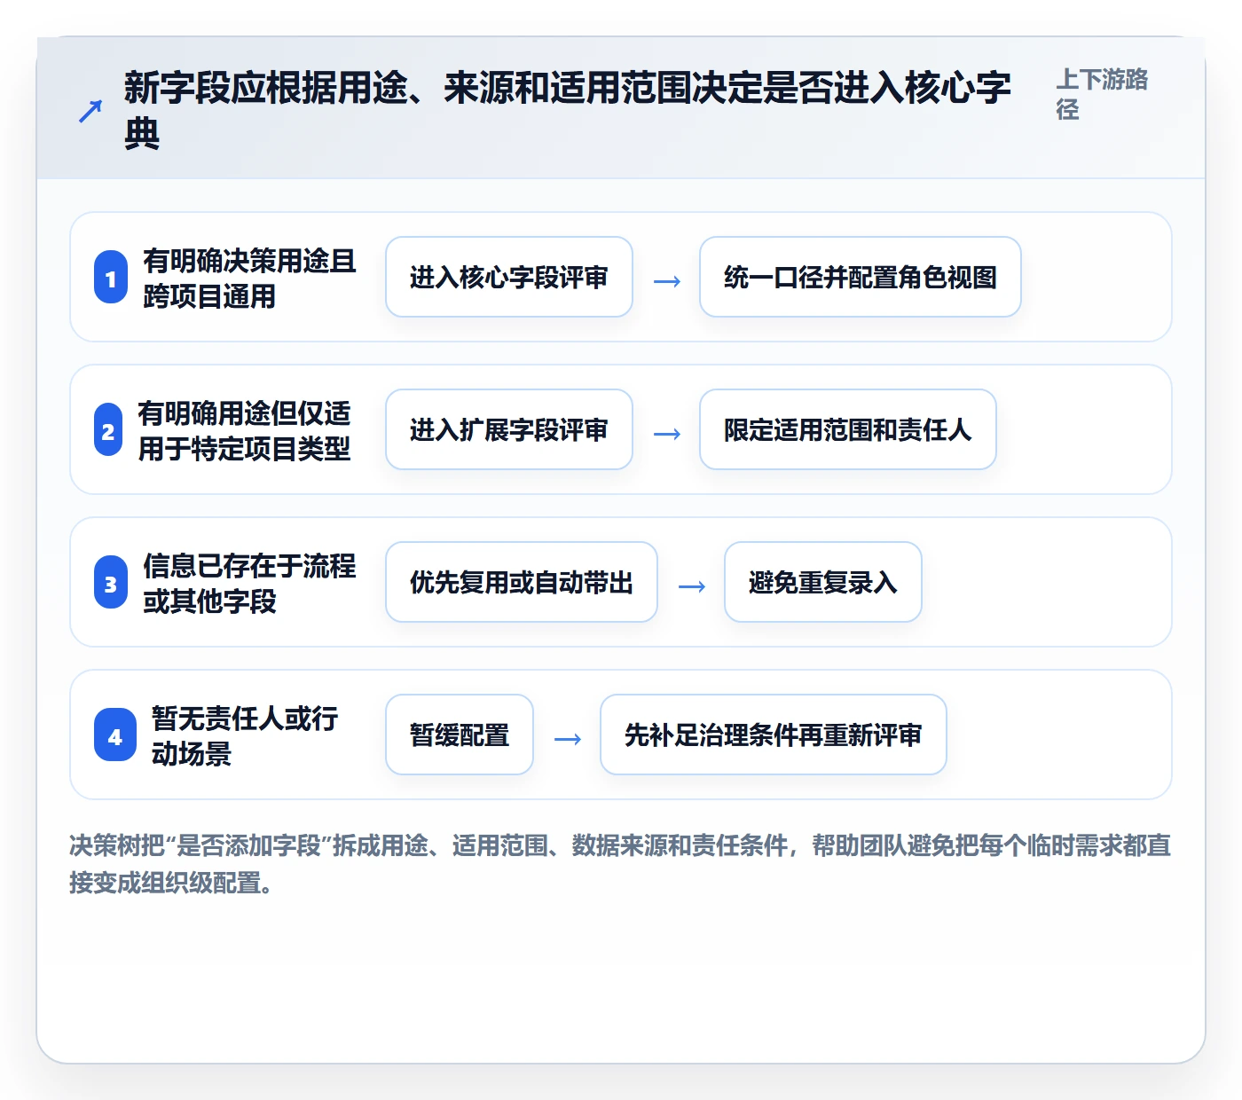Image resolution: width=1242 pixels, height=1100 pixels.
Task: Select the 优先复用或自动带出 box
Action: (x=522, y=582)
